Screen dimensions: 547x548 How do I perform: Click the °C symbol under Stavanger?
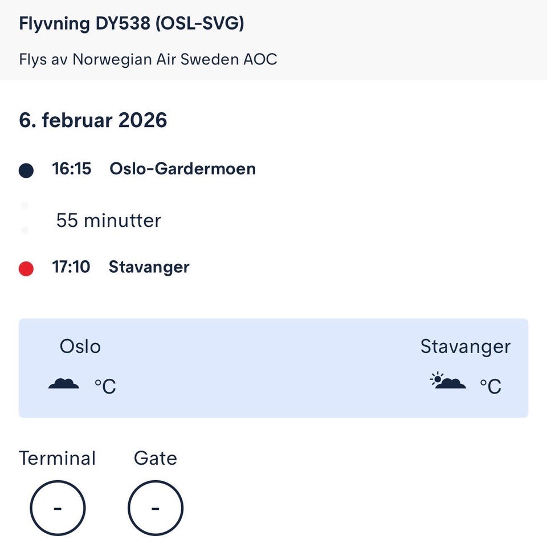491,386
